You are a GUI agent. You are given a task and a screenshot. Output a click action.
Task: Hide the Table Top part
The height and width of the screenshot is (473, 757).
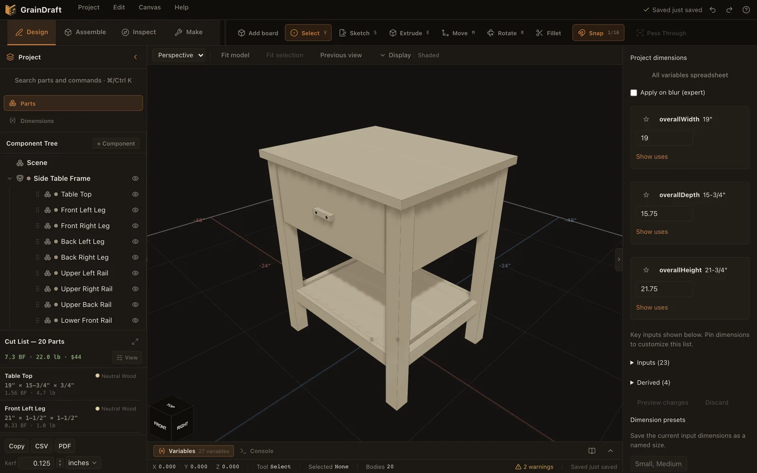(135, 194)
